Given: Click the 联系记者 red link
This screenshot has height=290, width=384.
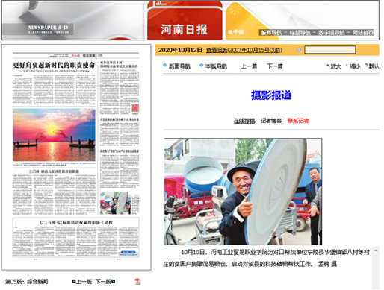Looking at the screenshot, I should (298, 121).
